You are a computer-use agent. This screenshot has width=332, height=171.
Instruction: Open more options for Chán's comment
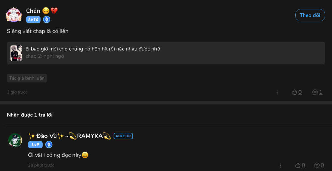pyautogui.click(x=277, y=93)
